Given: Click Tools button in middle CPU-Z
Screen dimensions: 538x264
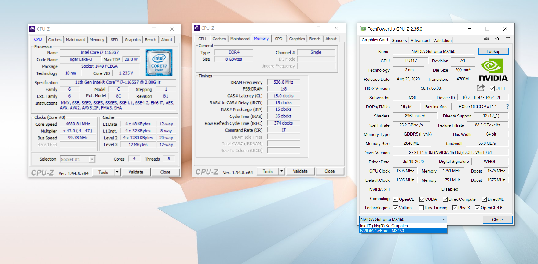Looking at the screenshot, I should point(268,171).
